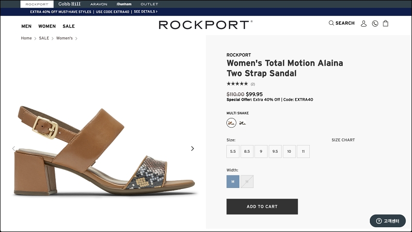Click SEE DETAILS promo link

coord(145,12)
